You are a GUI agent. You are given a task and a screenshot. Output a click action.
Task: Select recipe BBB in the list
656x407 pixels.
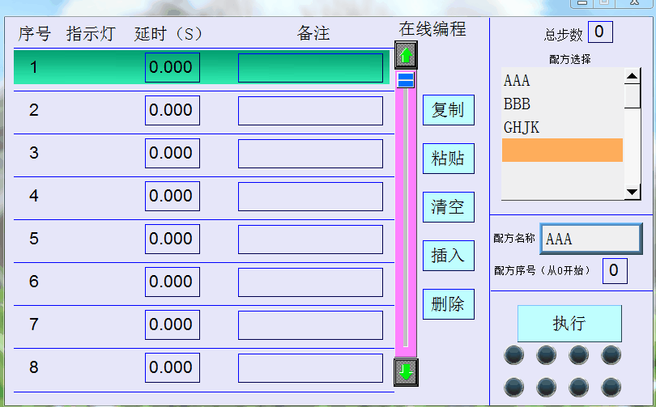click(562, 104)
